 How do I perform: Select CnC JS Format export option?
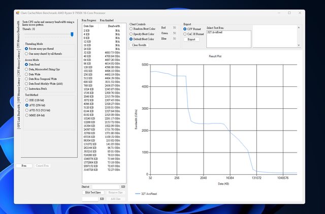click(185, 34)
